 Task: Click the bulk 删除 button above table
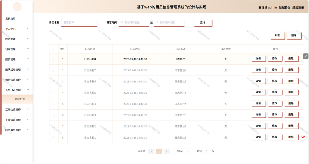point(294,35)
